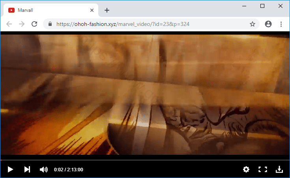Maximize the browser window

(262, 6)
